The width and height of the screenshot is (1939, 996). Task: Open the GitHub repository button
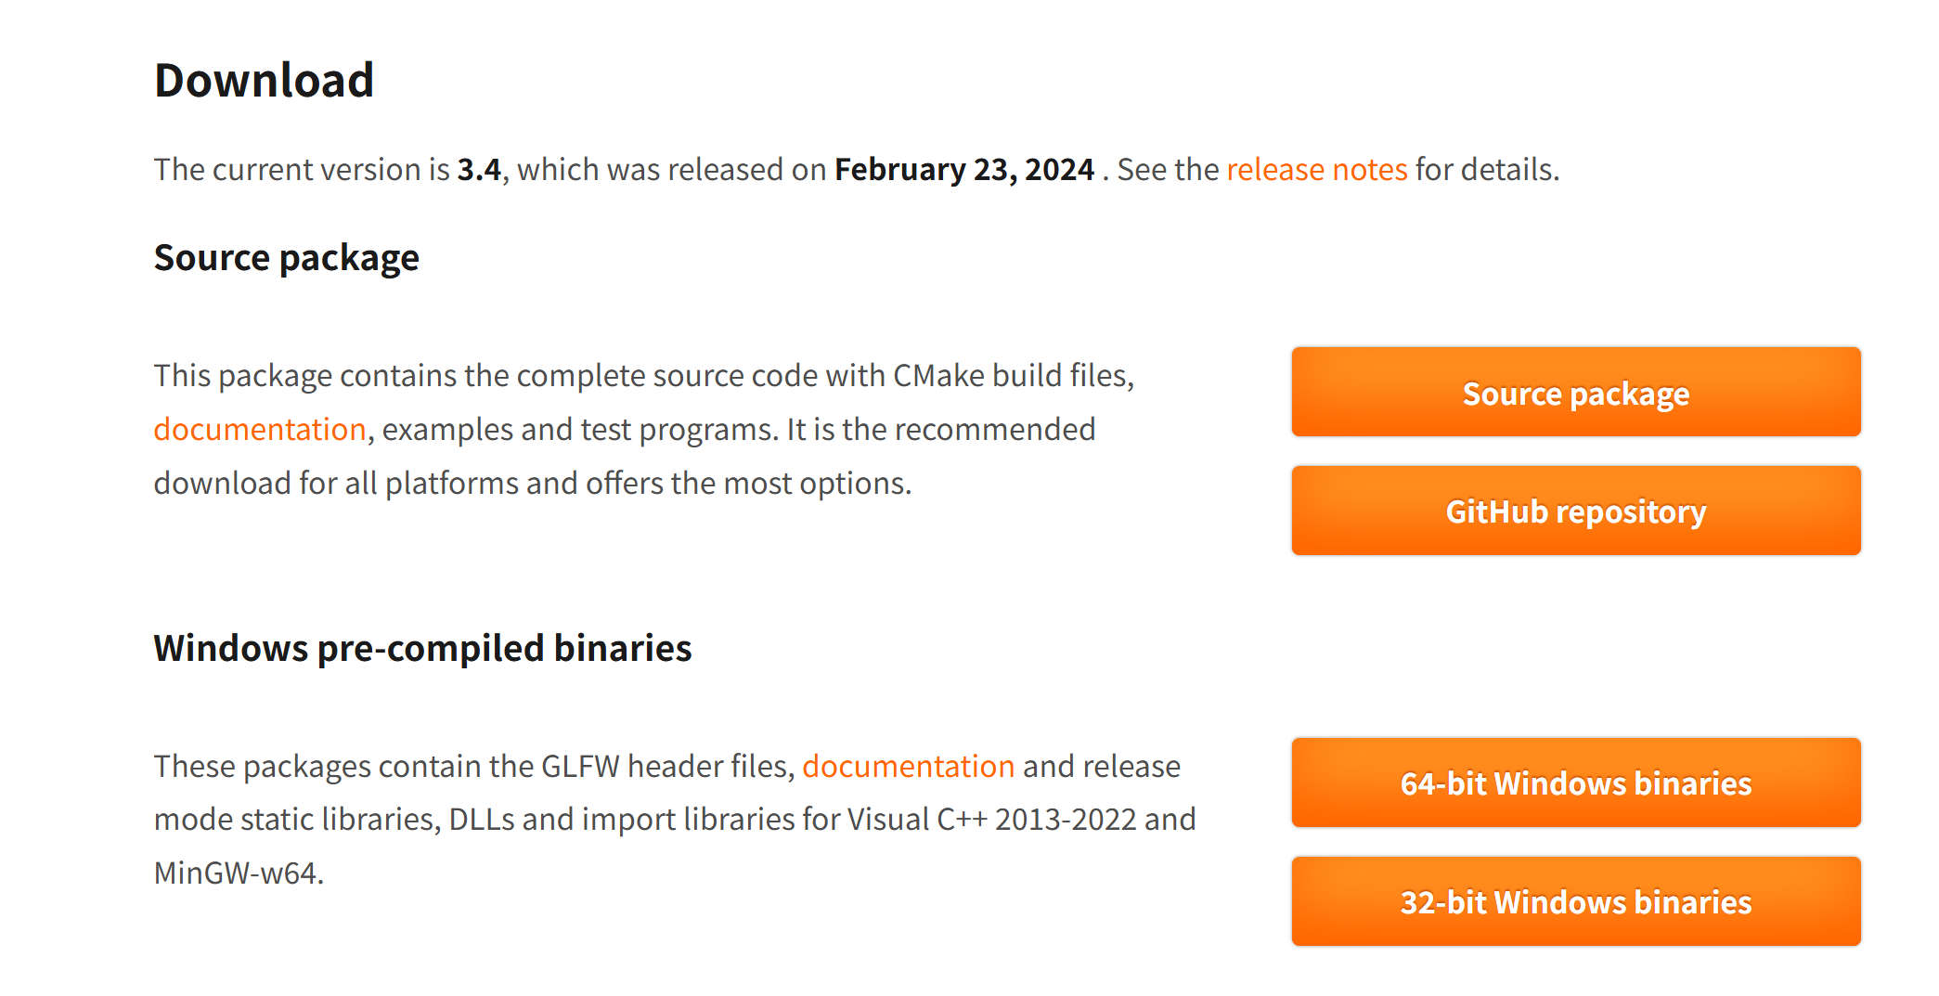(1575, 511)
